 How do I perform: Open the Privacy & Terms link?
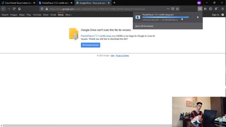[x=122, y=56]
